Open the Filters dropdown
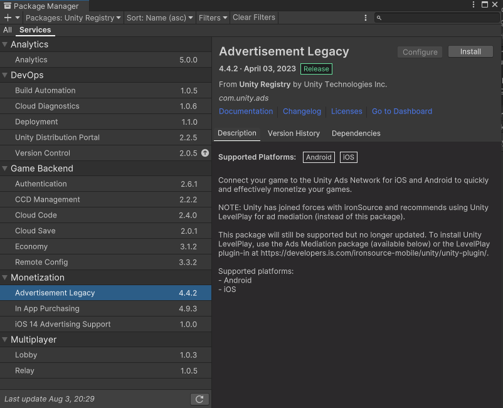 tap(213, 18)
